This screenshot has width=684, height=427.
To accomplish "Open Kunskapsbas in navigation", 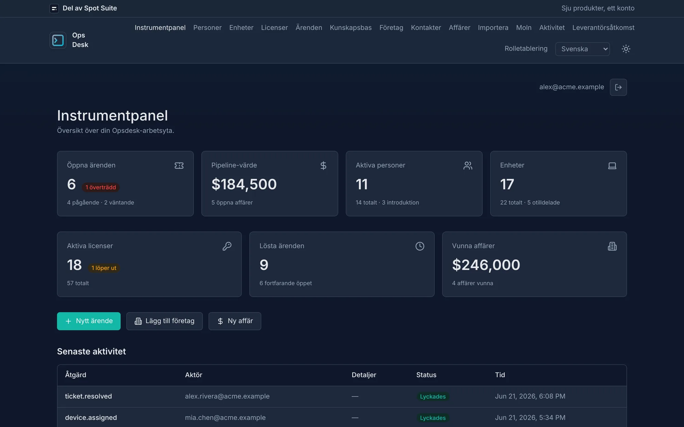I will tap(351, 28).
